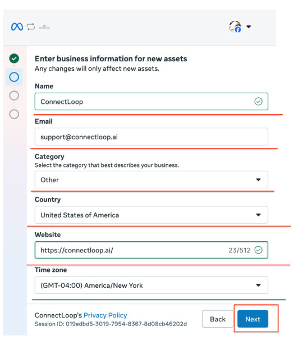Click the Time zone dropdown caret arrow

point(258,285)
